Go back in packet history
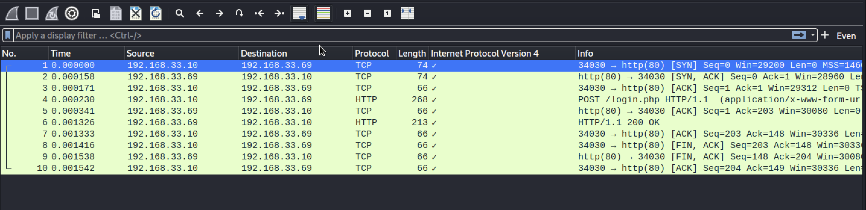Image resolution: width=866 pixels, height=210 pixels. click(x=200, y=14)
